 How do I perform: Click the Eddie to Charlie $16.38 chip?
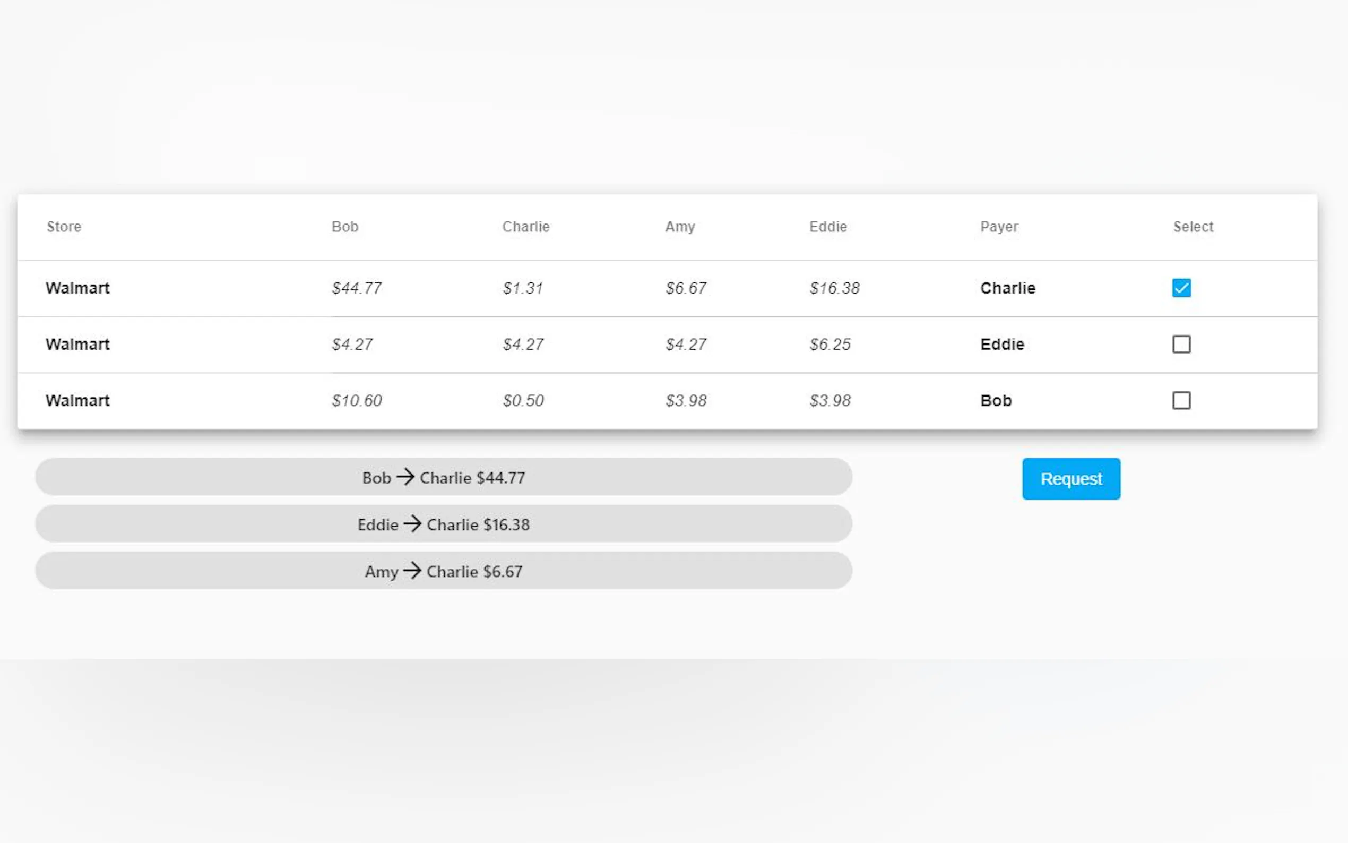(x=444, y=524)
